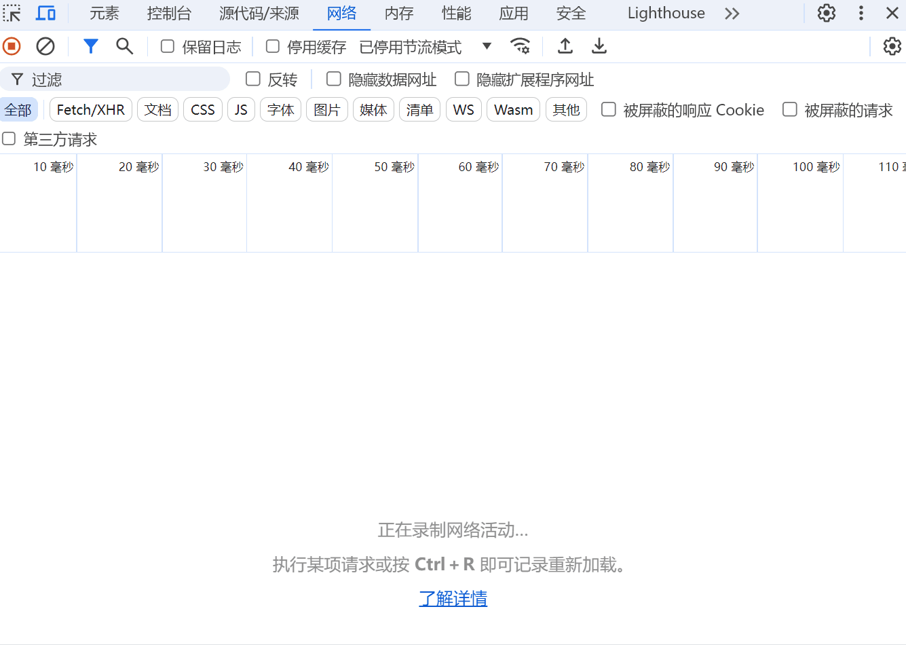The width and height of the screenshot is (906, 645).
Task: Check 被屏蔽的响应 Cookie checkbox
Action: click(x=609, y=109)
